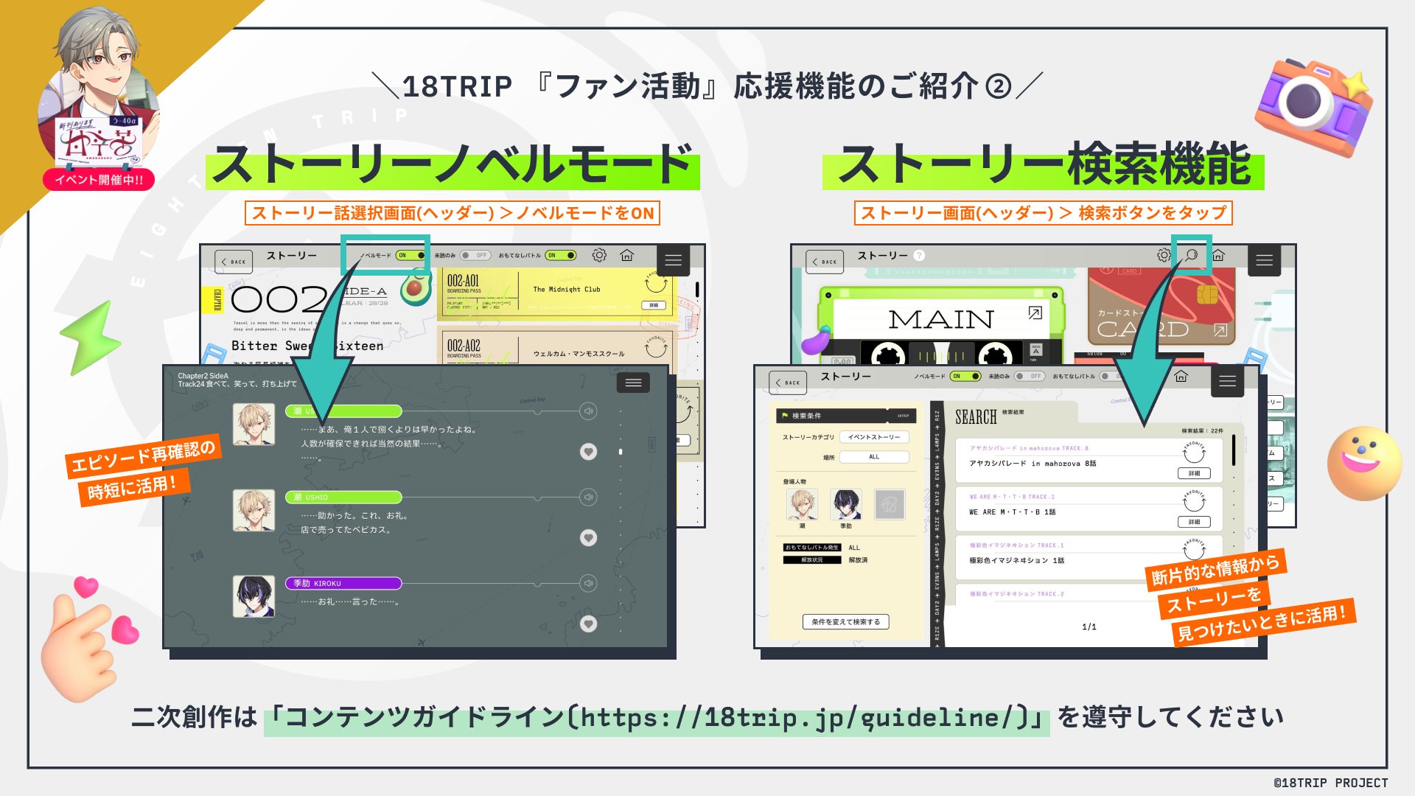Tap FAVORITE circle on The Midnight Club

pos(655,283)
